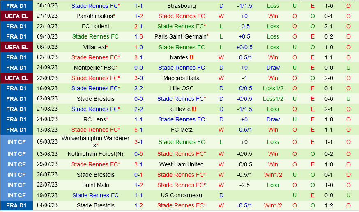Click the red card icon beside Le Havre

point(195,109)
